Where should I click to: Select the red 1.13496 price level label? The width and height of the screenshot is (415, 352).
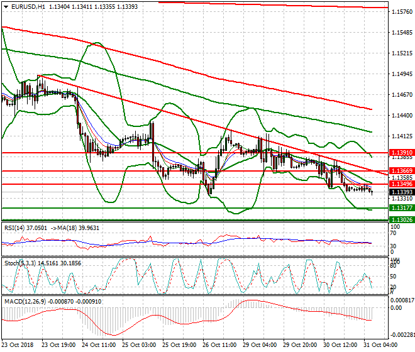(402, 184)
